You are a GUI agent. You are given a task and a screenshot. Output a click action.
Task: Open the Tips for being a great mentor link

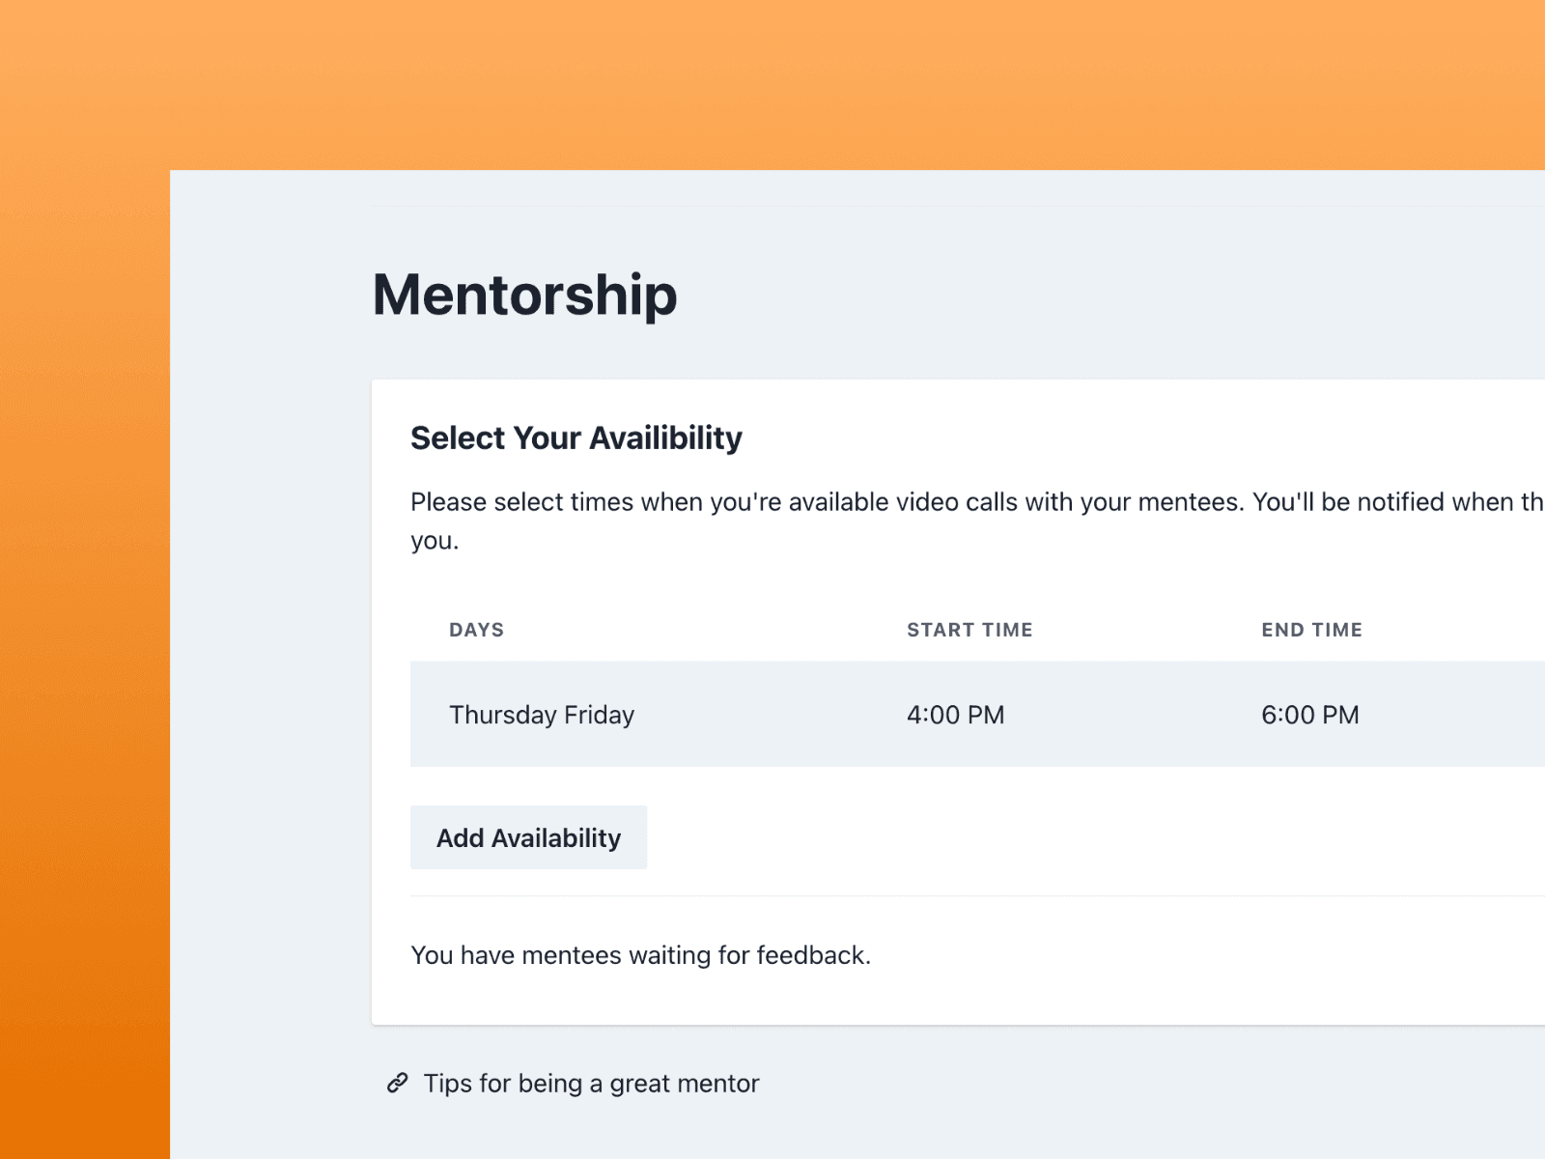pos(591,1084)
